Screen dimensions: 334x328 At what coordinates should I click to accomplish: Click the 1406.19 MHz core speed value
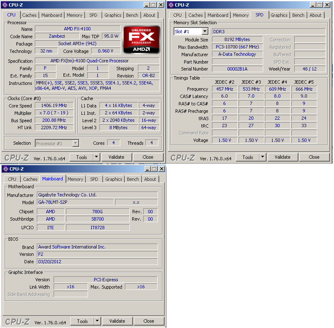point(54,105)
